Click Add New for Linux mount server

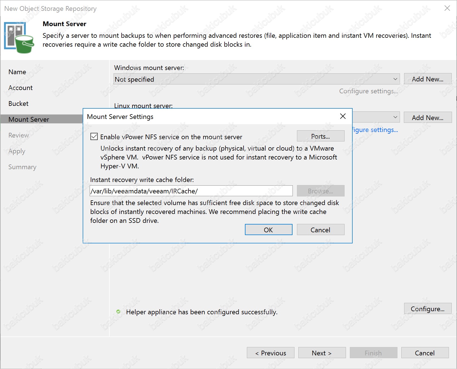pyautogui.click(x=428, y=118)
